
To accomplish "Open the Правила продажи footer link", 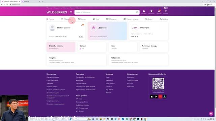I will (x=53, y=93).
